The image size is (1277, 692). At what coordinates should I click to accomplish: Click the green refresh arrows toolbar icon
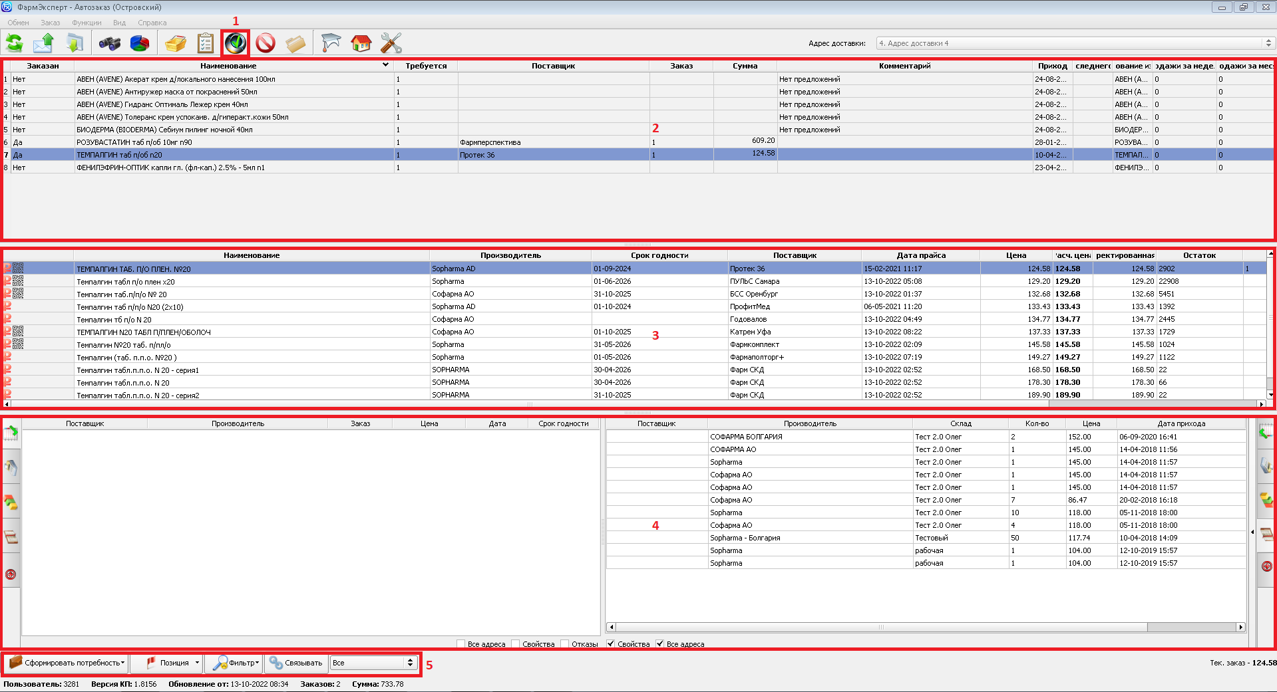(x=14, y=43)
